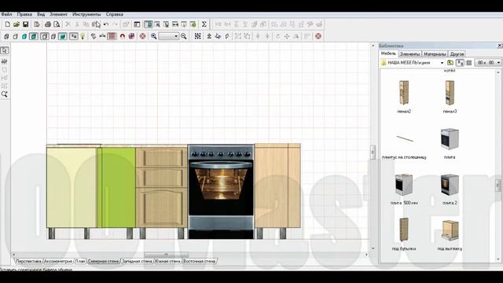503x283 pixels.
Task: Toggle the red grid display button
Action: coord(112,36)
